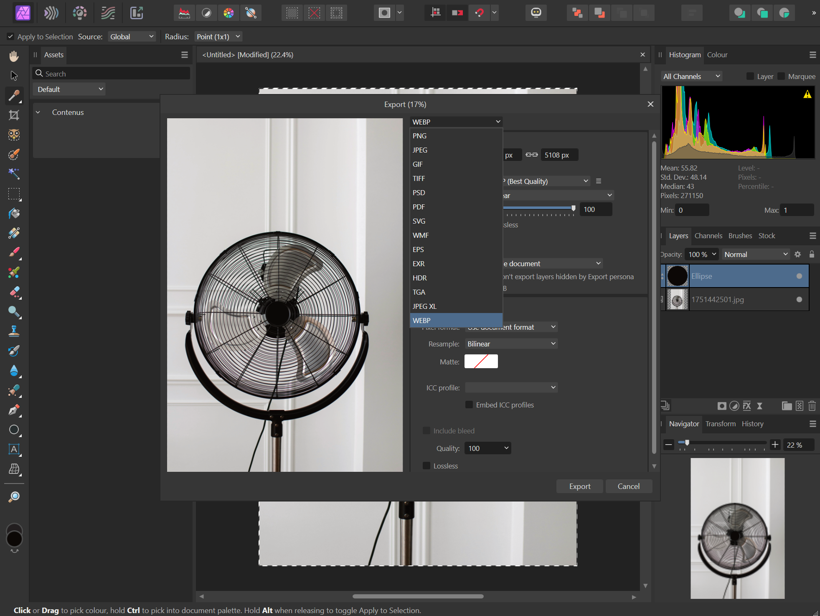
Task: Choose PNG from the format list
Action: (x=456, y=136)
